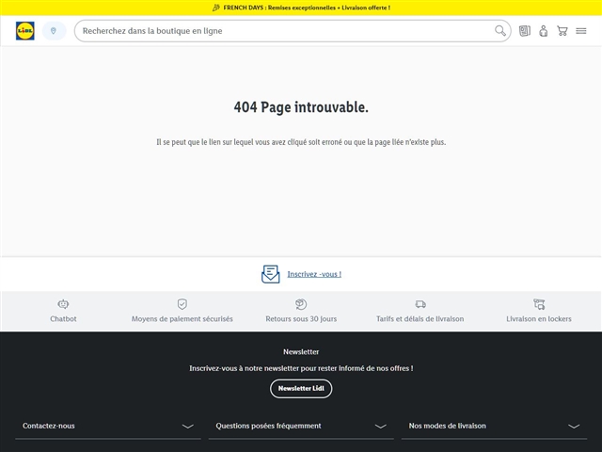Click the Contactez-nous chevron arrow
Image resolution: width=602 pixels, height=452 pixels.
(188, 427)
